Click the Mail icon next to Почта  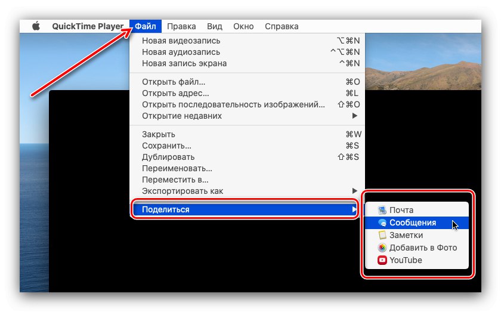tap(382, 210)
